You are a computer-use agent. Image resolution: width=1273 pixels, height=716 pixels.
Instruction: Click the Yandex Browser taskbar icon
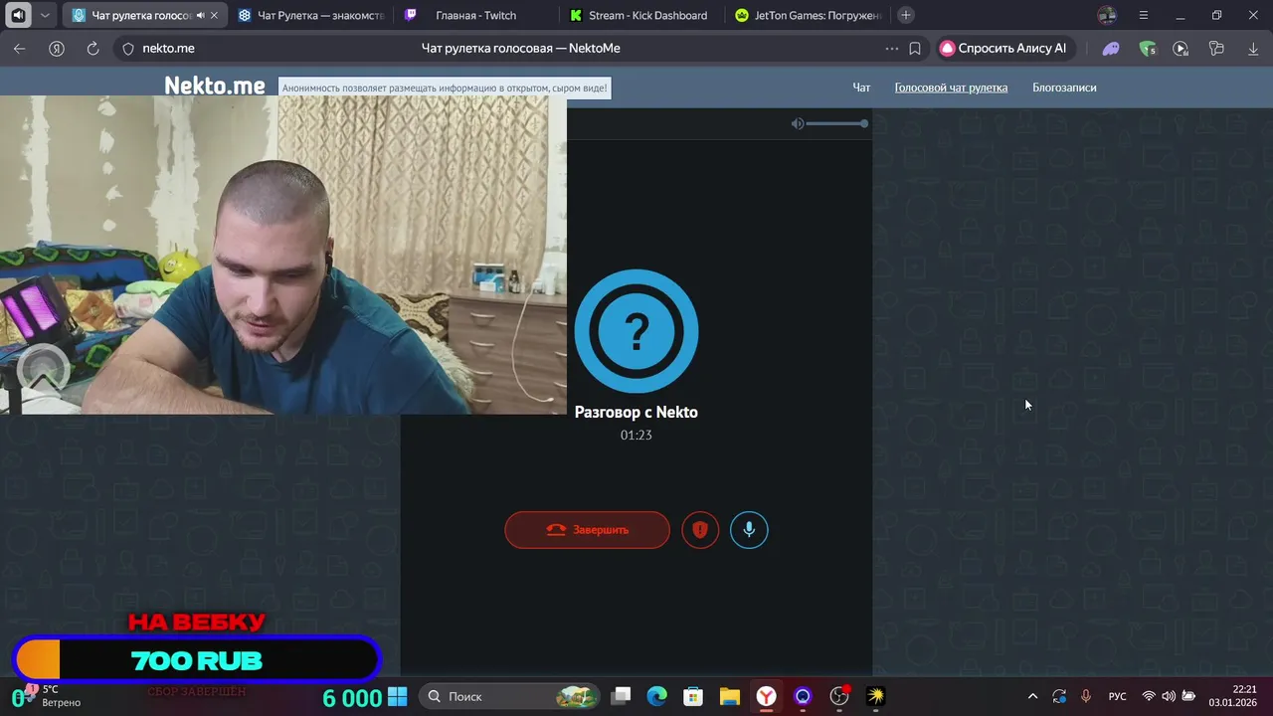[766, 696]
